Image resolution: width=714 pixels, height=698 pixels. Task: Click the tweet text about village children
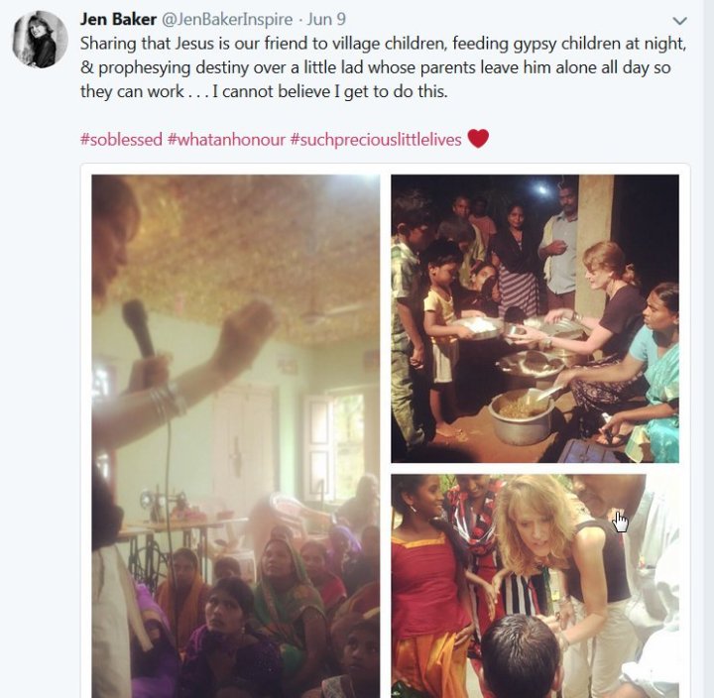pyautogui.click(x=383, y=67)
